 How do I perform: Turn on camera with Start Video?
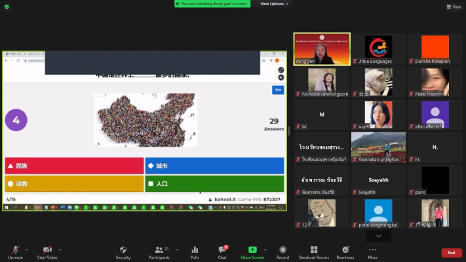(47, 252)
